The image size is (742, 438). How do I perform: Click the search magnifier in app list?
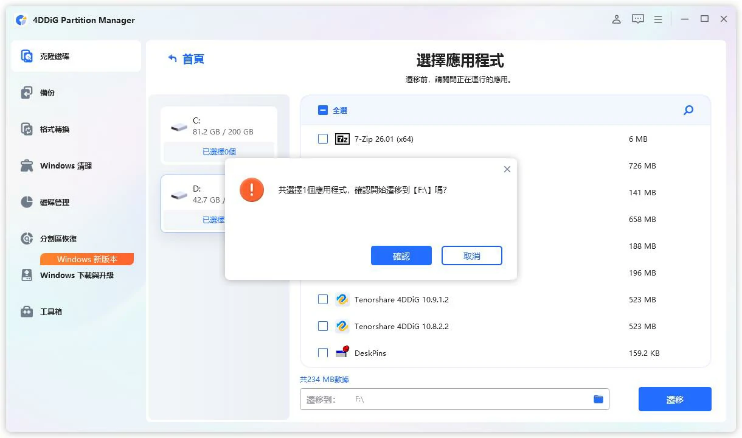coord(688,110)
